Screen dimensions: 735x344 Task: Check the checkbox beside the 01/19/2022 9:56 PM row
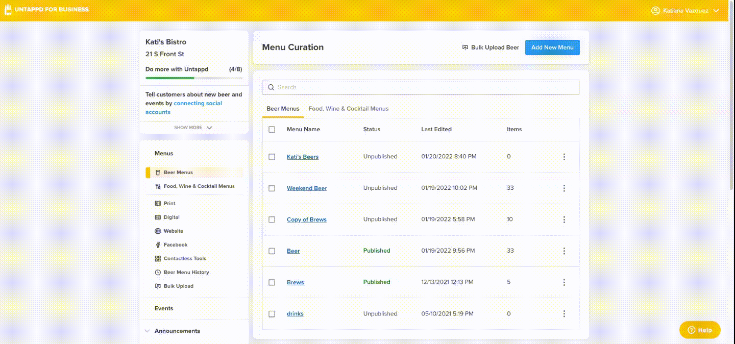272,251
